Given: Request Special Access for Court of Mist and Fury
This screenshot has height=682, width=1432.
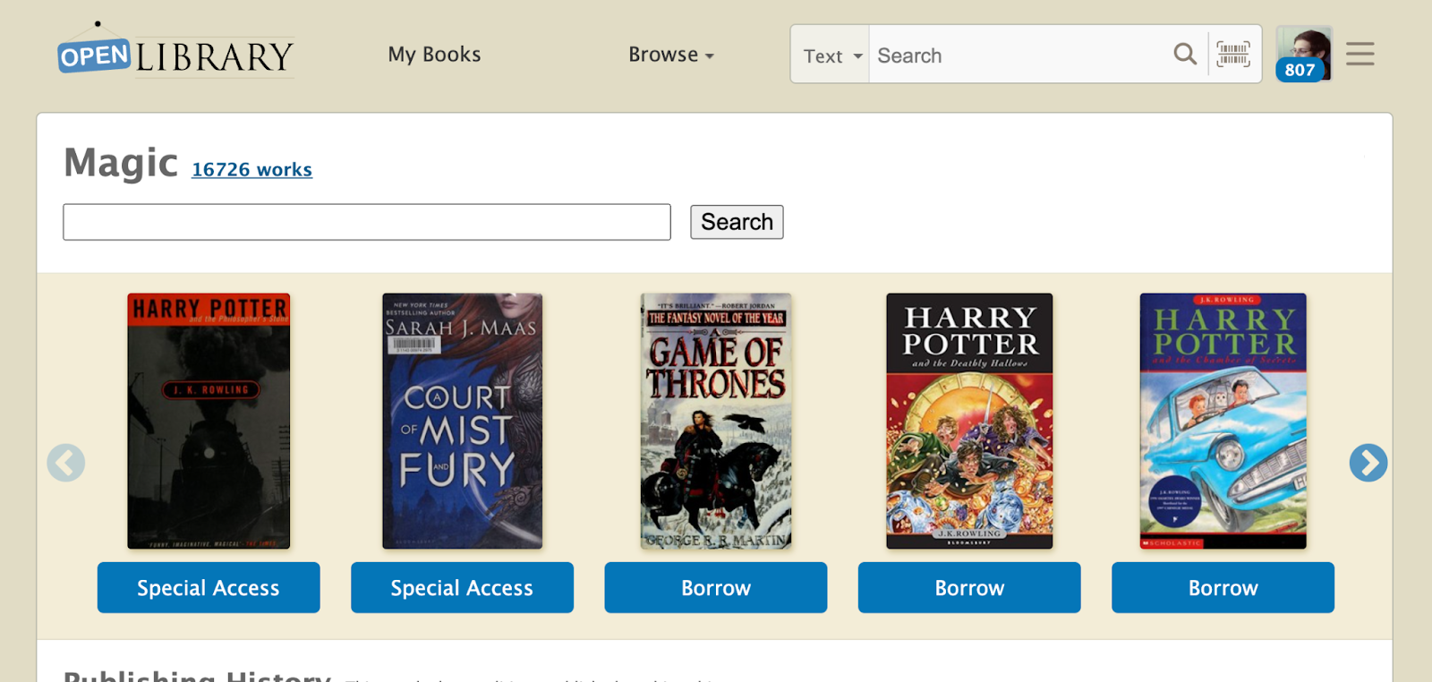Looking at the screenshot, I should [462, 588].
